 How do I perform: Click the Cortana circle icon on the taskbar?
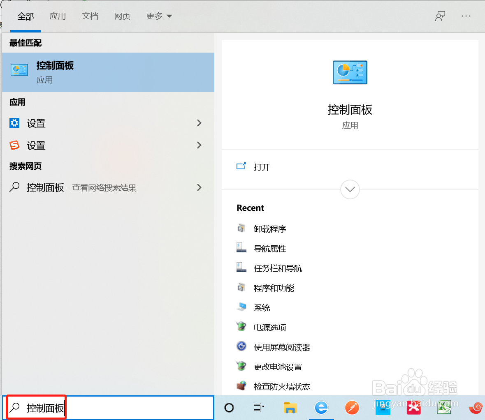[229, 408]
